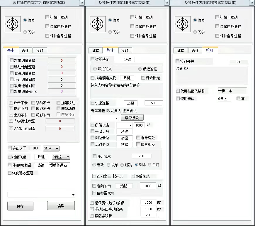Image resolution: width=255 pixels, height=226 pixels.
Task: Switch to 拾取 tab in left window
Action: (x=40, y=50)
